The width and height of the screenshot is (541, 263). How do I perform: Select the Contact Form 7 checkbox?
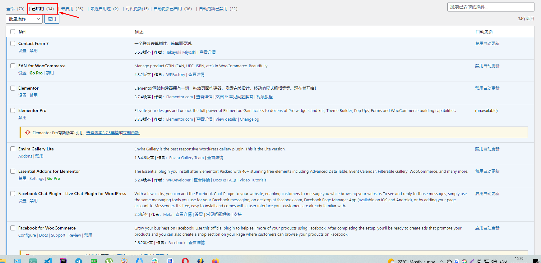[13, 43]
